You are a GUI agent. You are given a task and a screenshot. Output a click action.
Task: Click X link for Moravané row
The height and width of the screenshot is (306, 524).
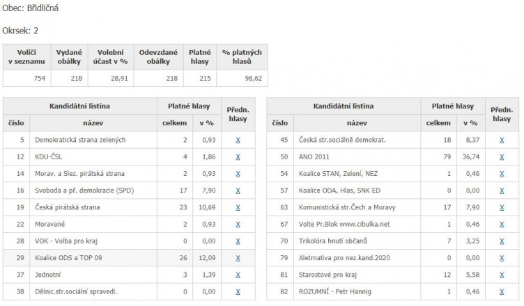coord(238,224)
